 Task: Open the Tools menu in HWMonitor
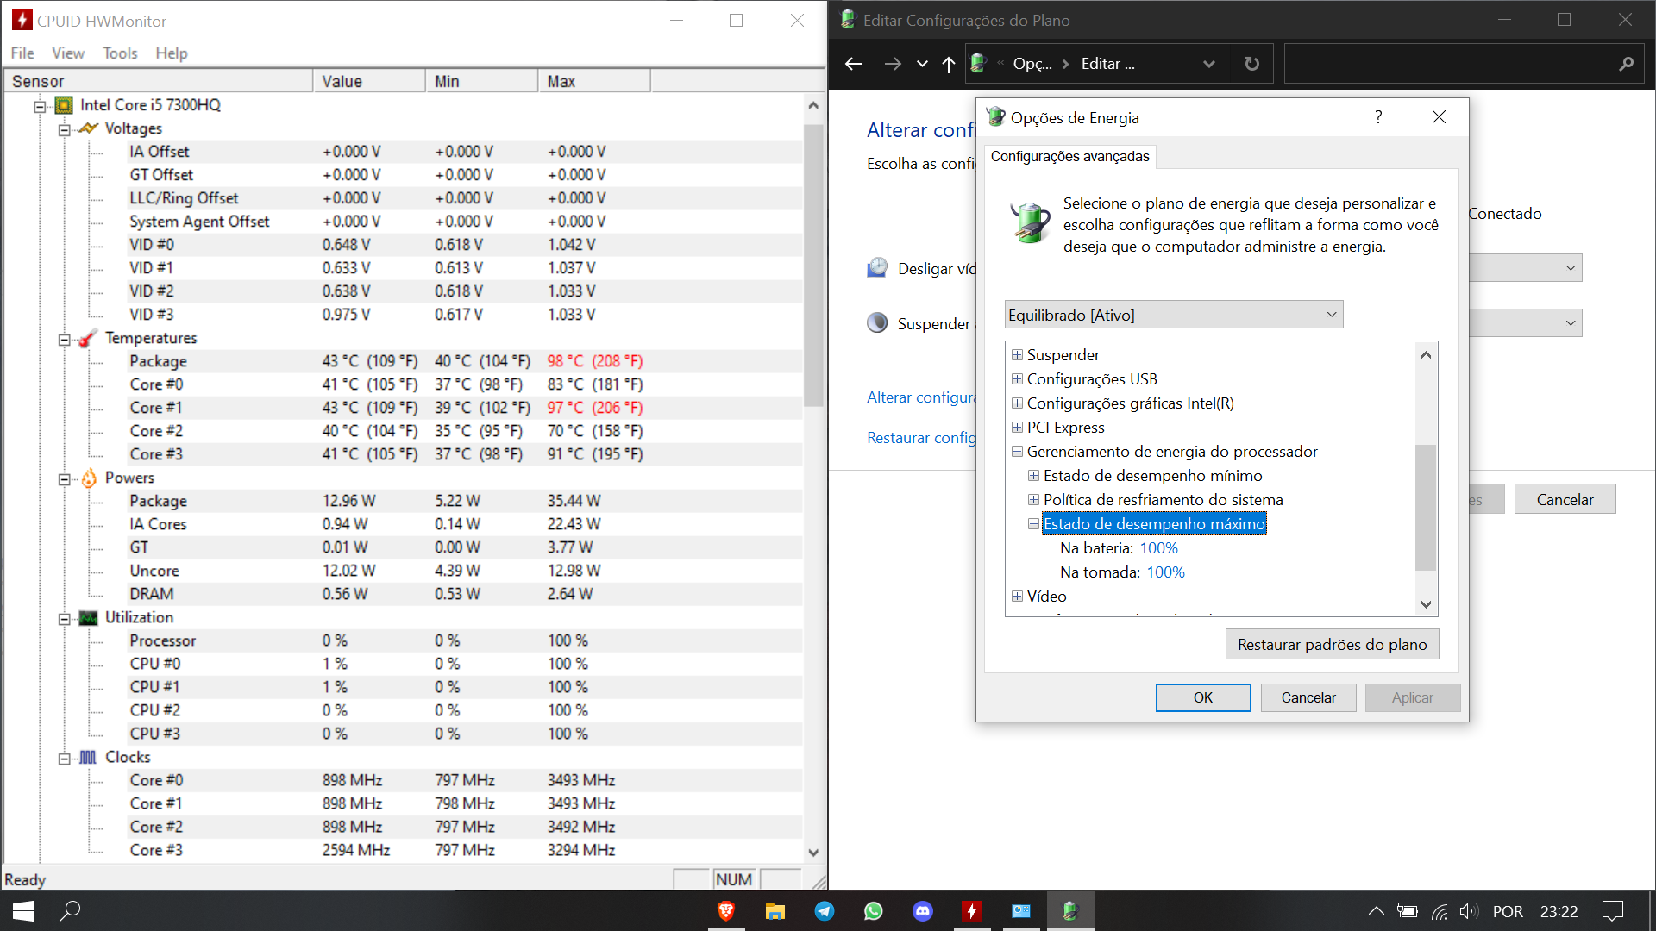120,53
